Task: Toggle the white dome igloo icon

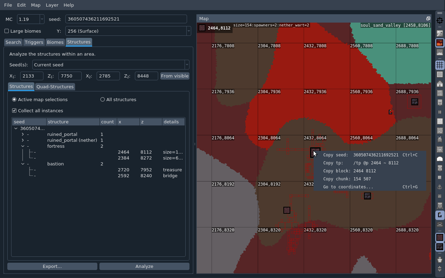Action: coord(440,159)
